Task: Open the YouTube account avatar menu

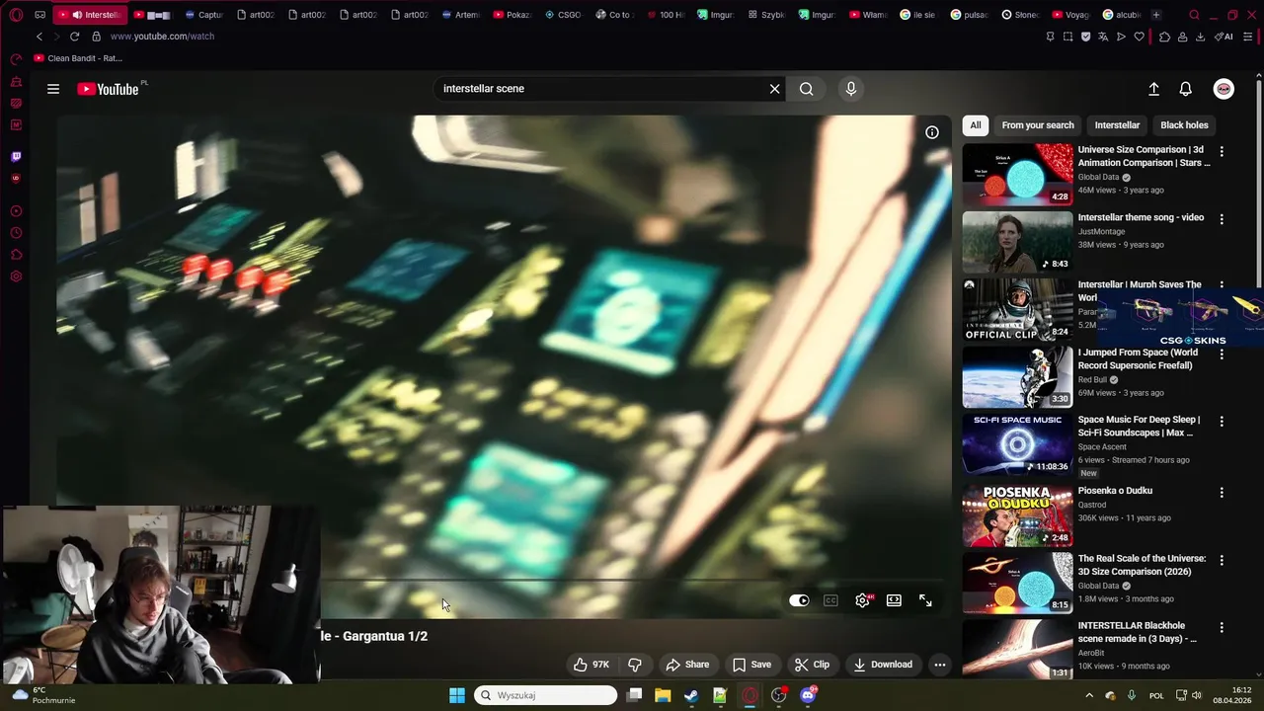Action: (1224, 89)
